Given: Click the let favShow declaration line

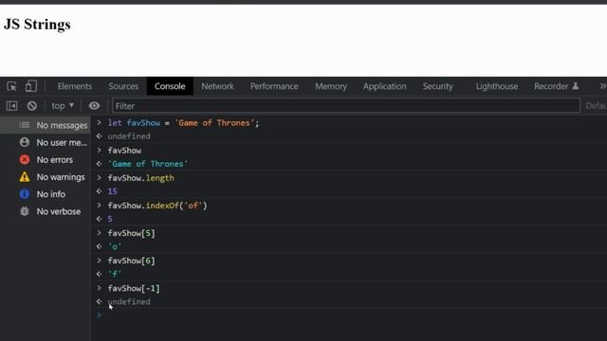Looking at the screenshot, I should (183, 123).
